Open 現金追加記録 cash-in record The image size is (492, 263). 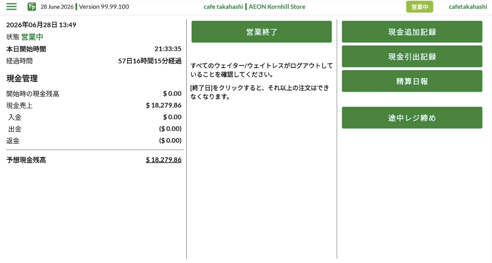(411, 31)
